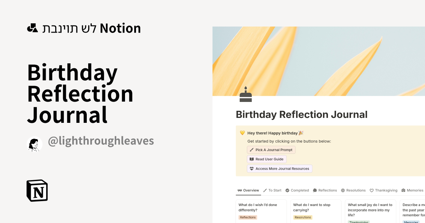425x223 pixels.
Task: Click the Pick A Journal Prompt button
Action: tap(271, 150)
